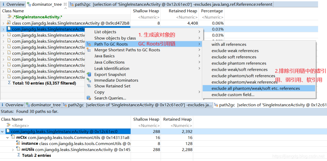Open the Overview tab in upper window
327x161 pixels.
(13, 4)
